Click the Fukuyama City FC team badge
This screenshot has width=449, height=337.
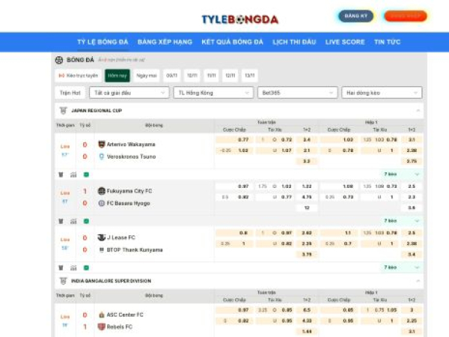pos(102,191)
